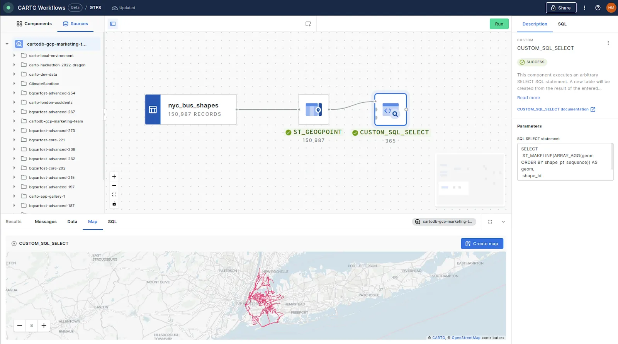Screen dimensions: 618x344
Task: Select the CUSTOM_SQL_SELECT node icon
Action: 390,110
